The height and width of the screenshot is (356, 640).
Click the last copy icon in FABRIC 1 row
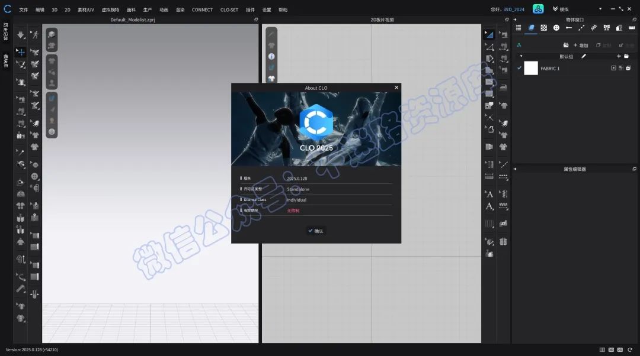[629, 68]
